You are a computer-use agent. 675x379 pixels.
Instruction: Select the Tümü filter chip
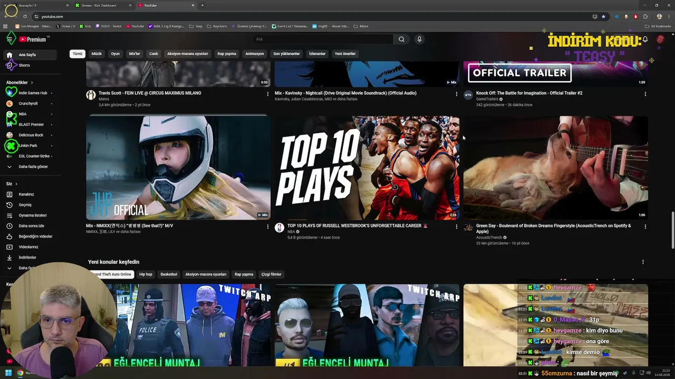(78, 54)
